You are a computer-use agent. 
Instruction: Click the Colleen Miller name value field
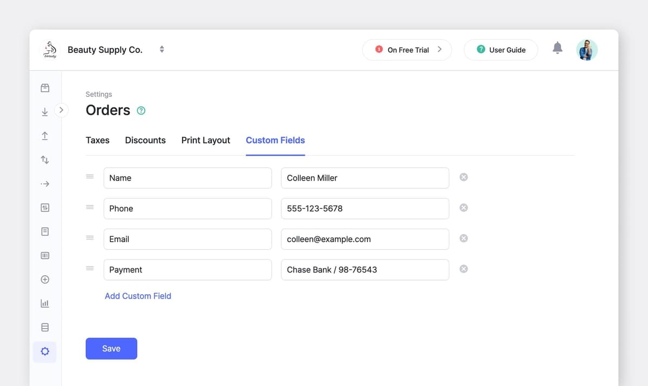coord(364,177)
